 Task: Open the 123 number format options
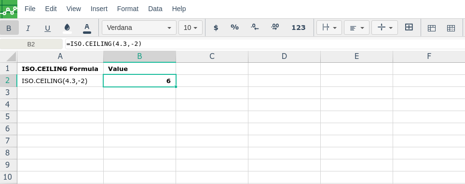(x=298, y=28)
